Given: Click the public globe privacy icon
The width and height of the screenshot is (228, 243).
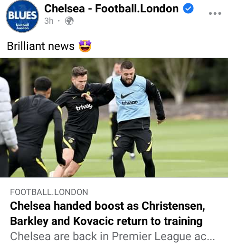Looking at the screenshot, I should coord(69,21).
